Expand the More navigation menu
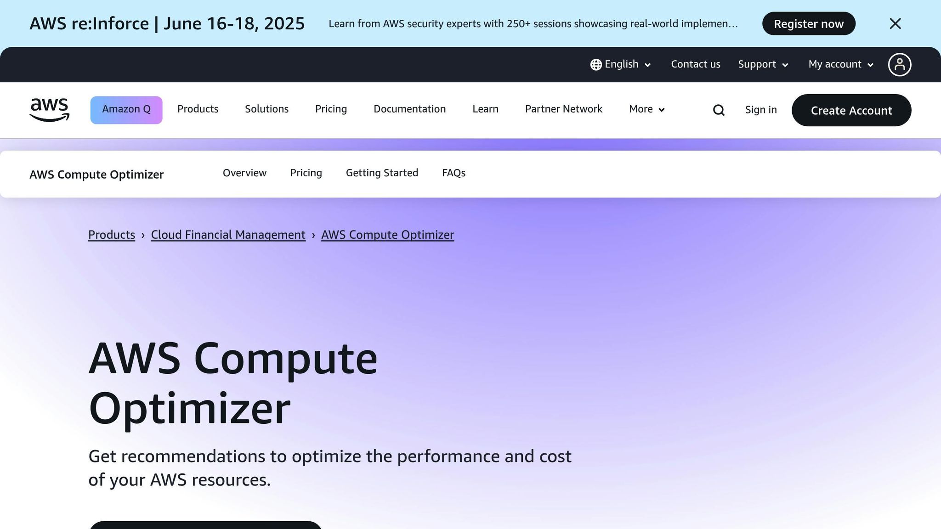This screenshot has width=941, height=529. coord(647,109)
